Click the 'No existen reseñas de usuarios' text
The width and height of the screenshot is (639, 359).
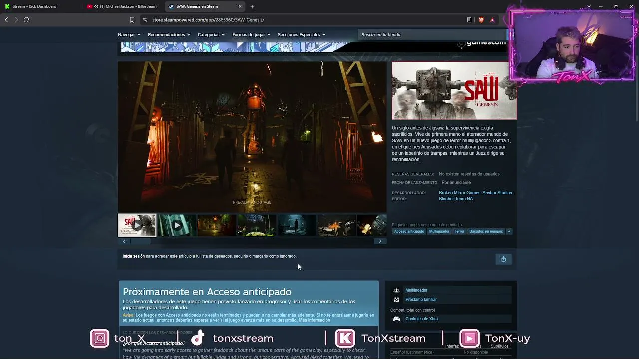tap(469, 174)
